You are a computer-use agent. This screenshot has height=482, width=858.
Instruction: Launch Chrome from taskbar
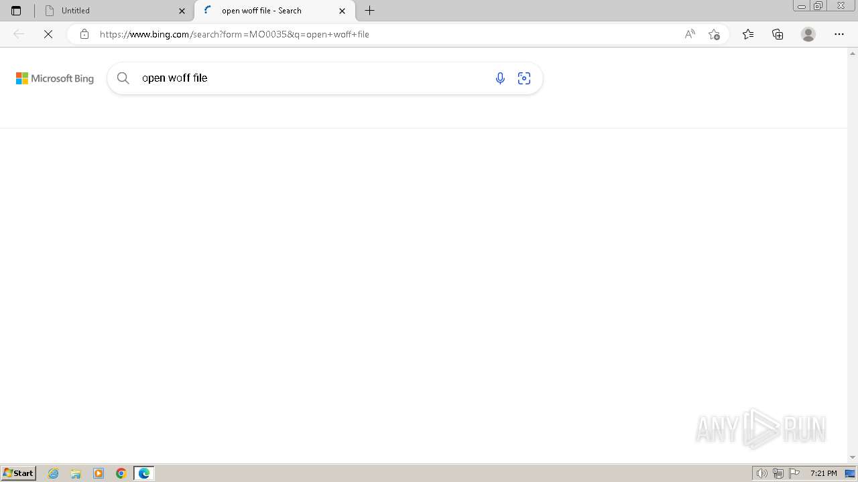click(121, 473)
